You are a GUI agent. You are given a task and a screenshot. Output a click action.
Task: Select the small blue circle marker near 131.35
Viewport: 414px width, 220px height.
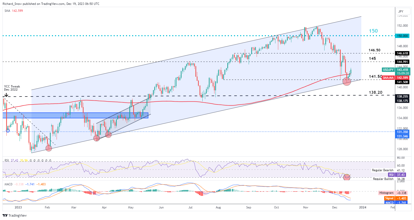(x=8, y=130)
